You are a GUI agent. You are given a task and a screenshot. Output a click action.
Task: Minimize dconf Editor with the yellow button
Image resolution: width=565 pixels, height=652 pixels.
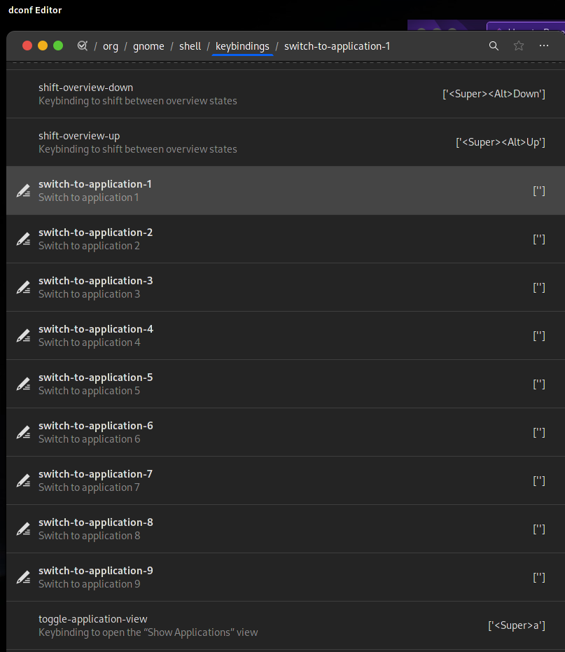click(x=43, y=46)
